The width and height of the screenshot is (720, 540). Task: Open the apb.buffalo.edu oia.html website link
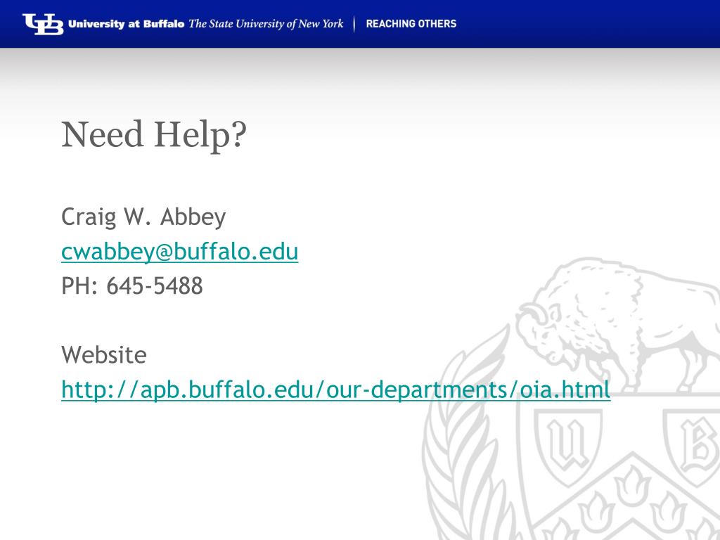pos(335,390)
